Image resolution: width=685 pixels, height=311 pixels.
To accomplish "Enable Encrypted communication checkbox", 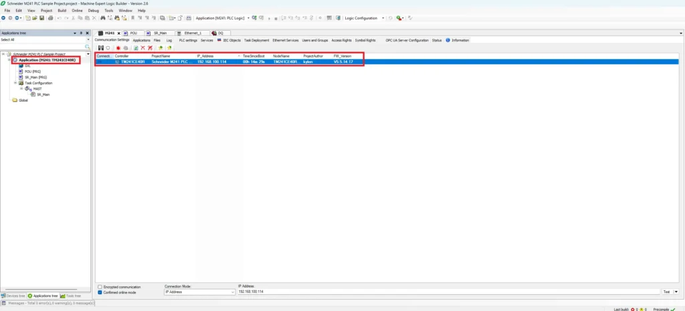I will pyautogui.click(x=100, y=287).
